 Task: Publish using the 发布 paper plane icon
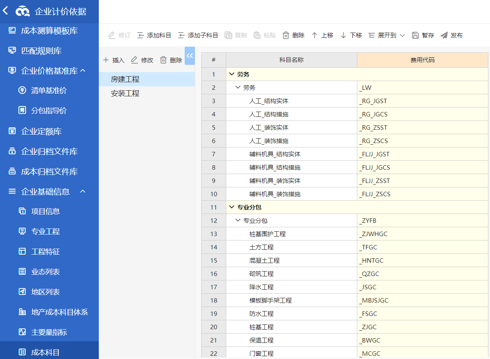click(x=444, y=35)
